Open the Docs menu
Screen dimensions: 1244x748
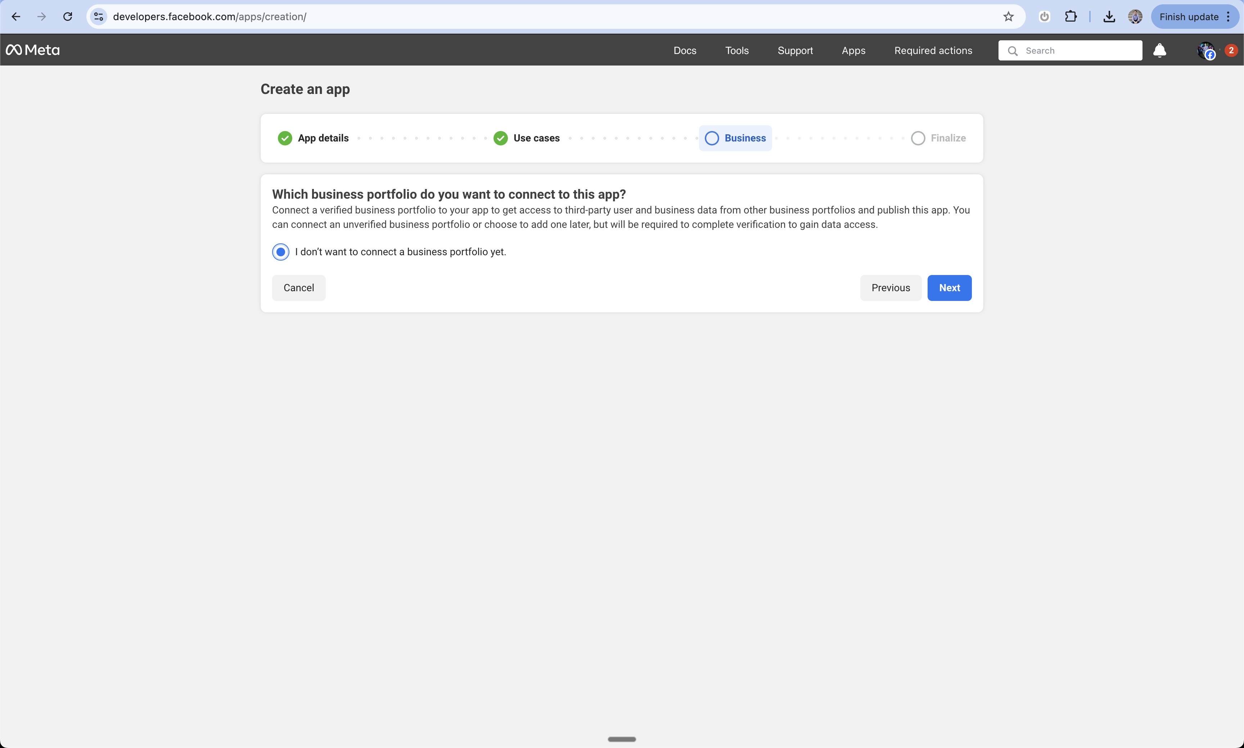685,50
